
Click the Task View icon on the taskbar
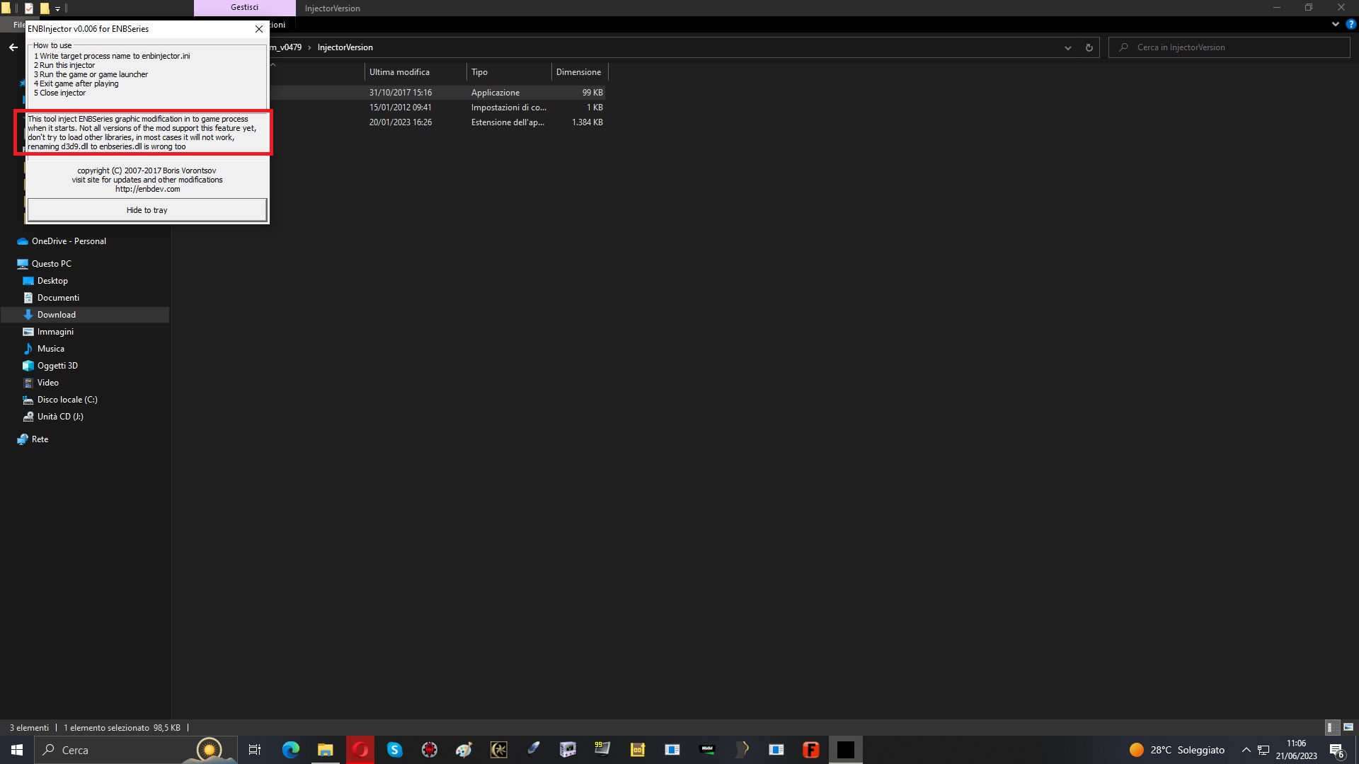click(254, 749)
